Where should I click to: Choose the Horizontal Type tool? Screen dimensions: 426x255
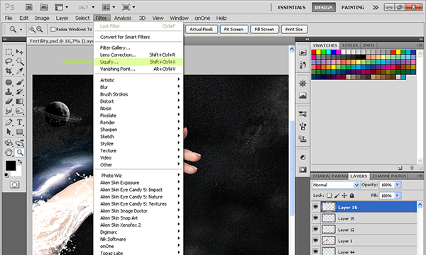tap(20, 122)
